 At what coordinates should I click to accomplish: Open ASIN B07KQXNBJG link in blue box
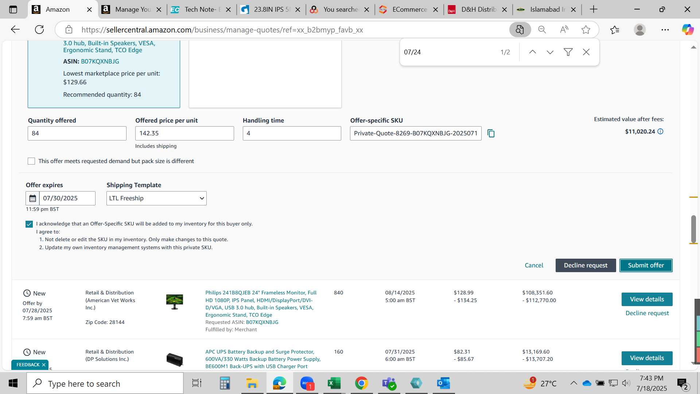pos(100,62)
